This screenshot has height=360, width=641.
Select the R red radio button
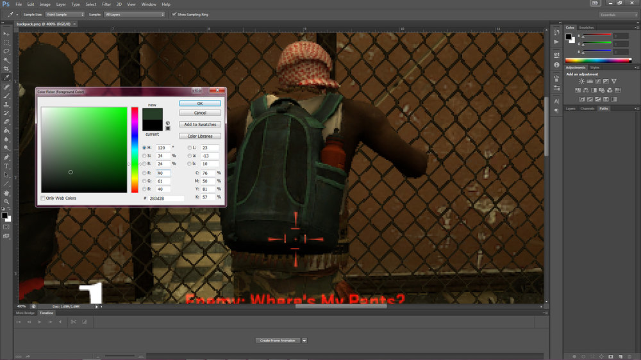coord(144,173)
